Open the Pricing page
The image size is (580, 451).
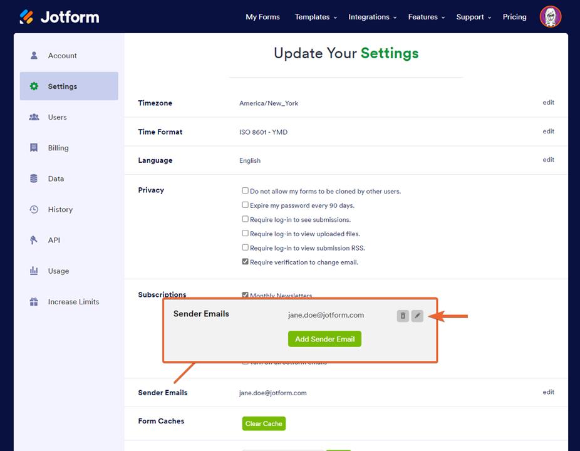[514, 17]
